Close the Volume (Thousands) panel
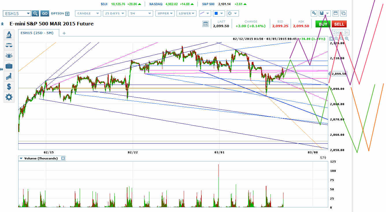Screen dimensions: 386x212 point(63,158)
